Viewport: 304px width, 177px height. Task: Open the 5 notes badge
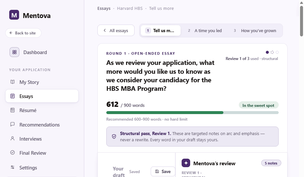(x=271, y=163)
